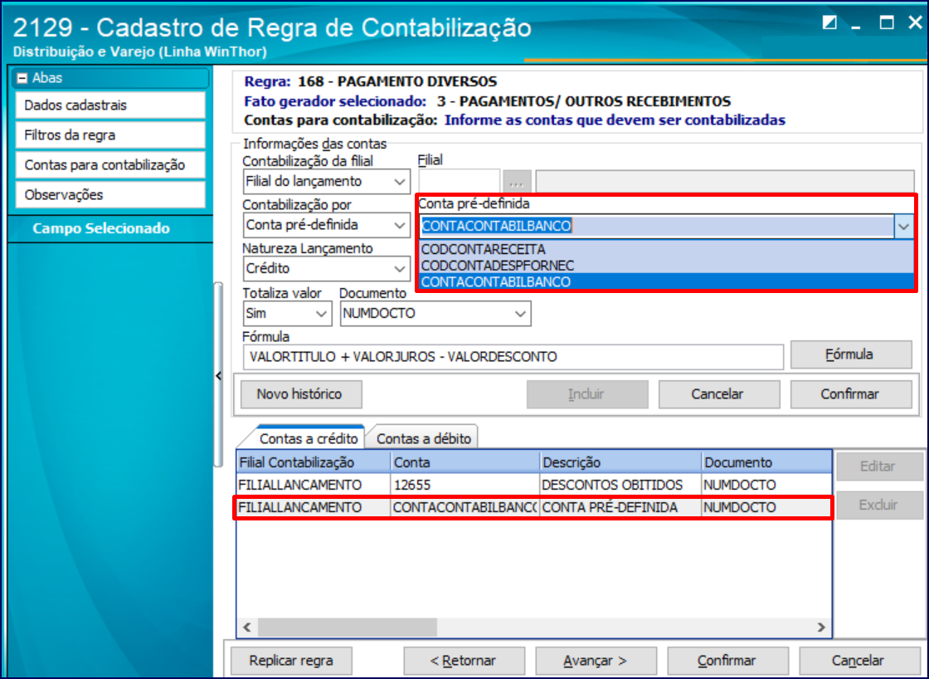Click the Avançar button
The height and width of the screenshot is (679, 929).
[596, 661]
